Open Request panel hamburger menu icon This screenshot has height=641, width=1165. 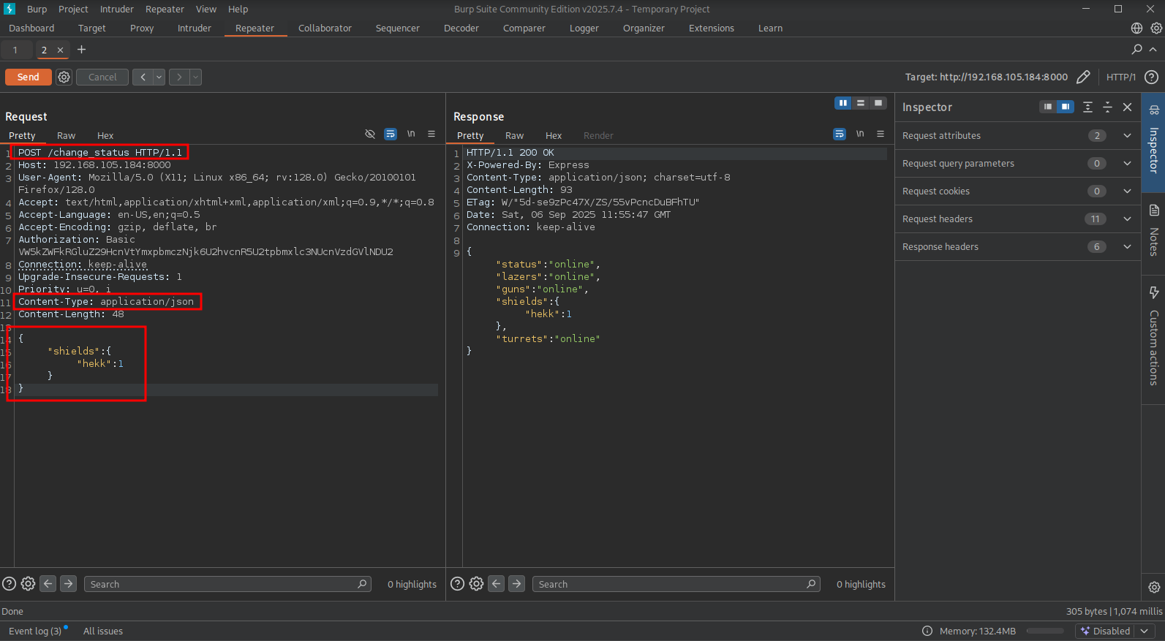tap(431, 134)
